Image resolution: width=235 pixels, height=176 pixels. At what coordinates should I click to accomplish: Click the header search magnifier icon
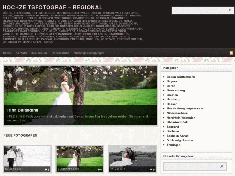(x=230, y=10)
